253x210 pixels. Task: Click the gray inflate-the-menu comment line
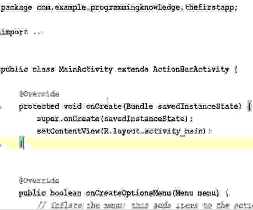(x=145, y=205)
